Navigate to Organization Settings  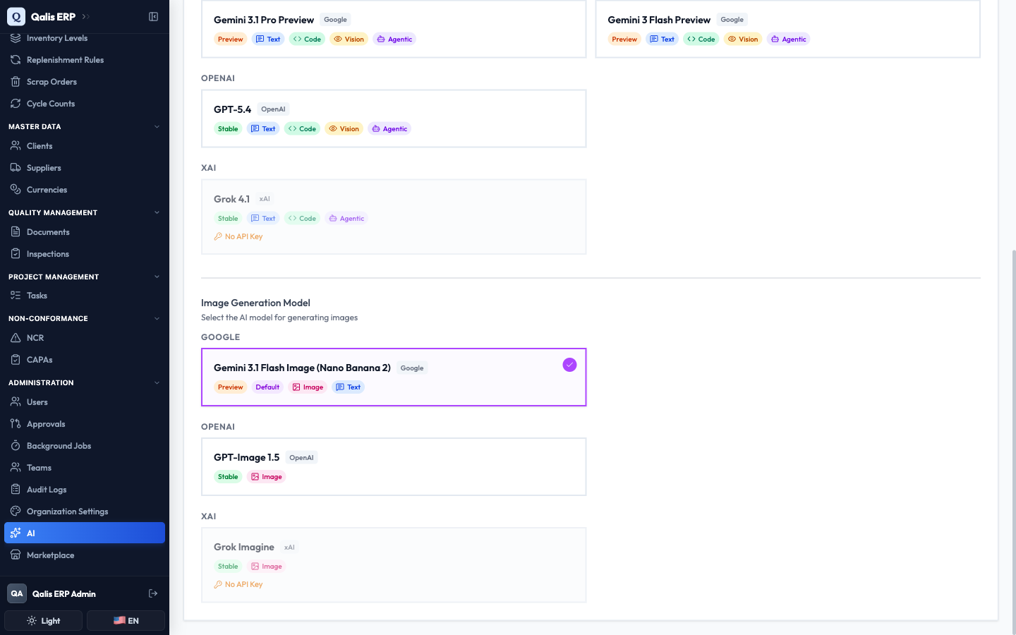point(85,512)
